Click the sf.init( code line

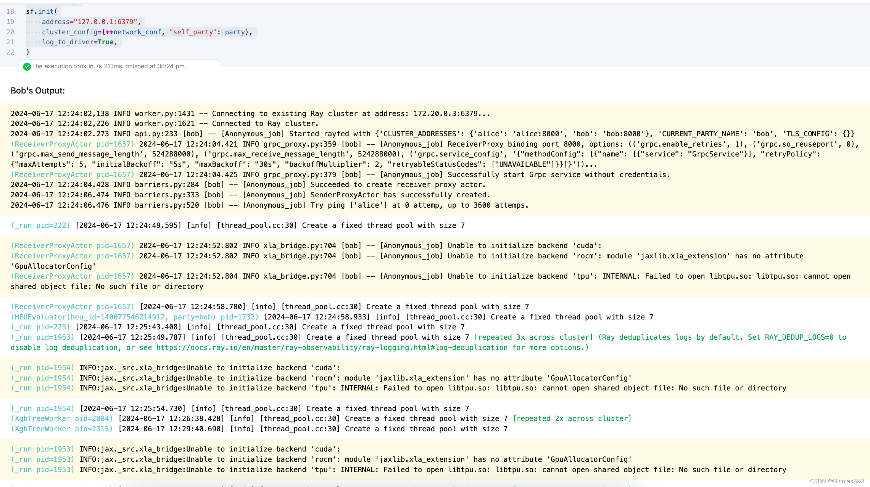42,11
